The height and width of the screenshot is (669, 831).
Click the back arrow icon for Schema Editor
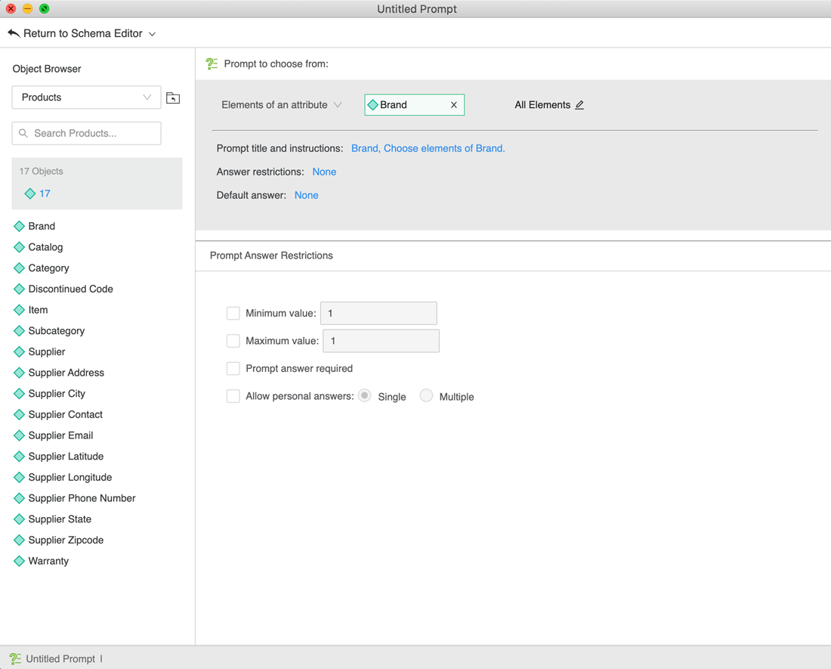pyautogui.click(x=14, y=33)
